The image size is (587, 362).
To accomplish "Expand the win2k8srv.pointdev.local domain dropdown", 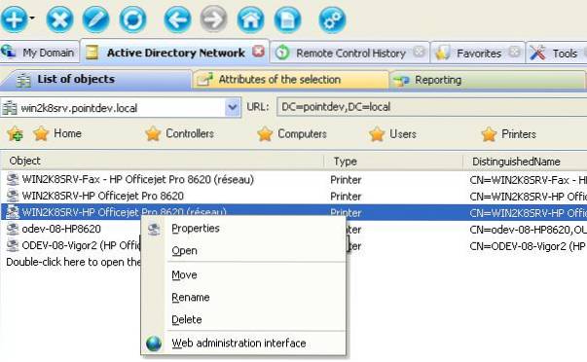I will click(233, 107).
